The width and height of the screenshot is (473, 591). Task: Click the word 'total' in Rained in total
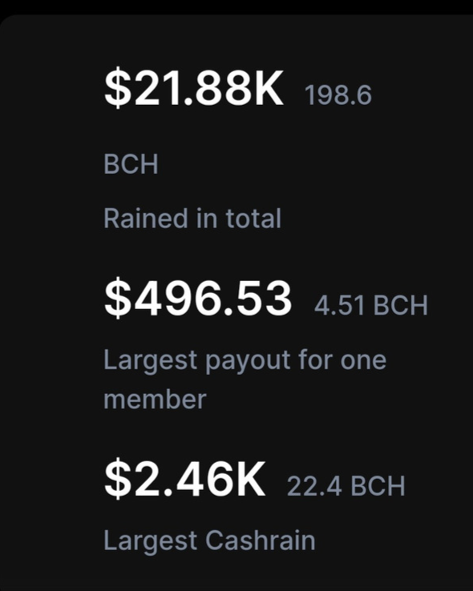point(253,219)
